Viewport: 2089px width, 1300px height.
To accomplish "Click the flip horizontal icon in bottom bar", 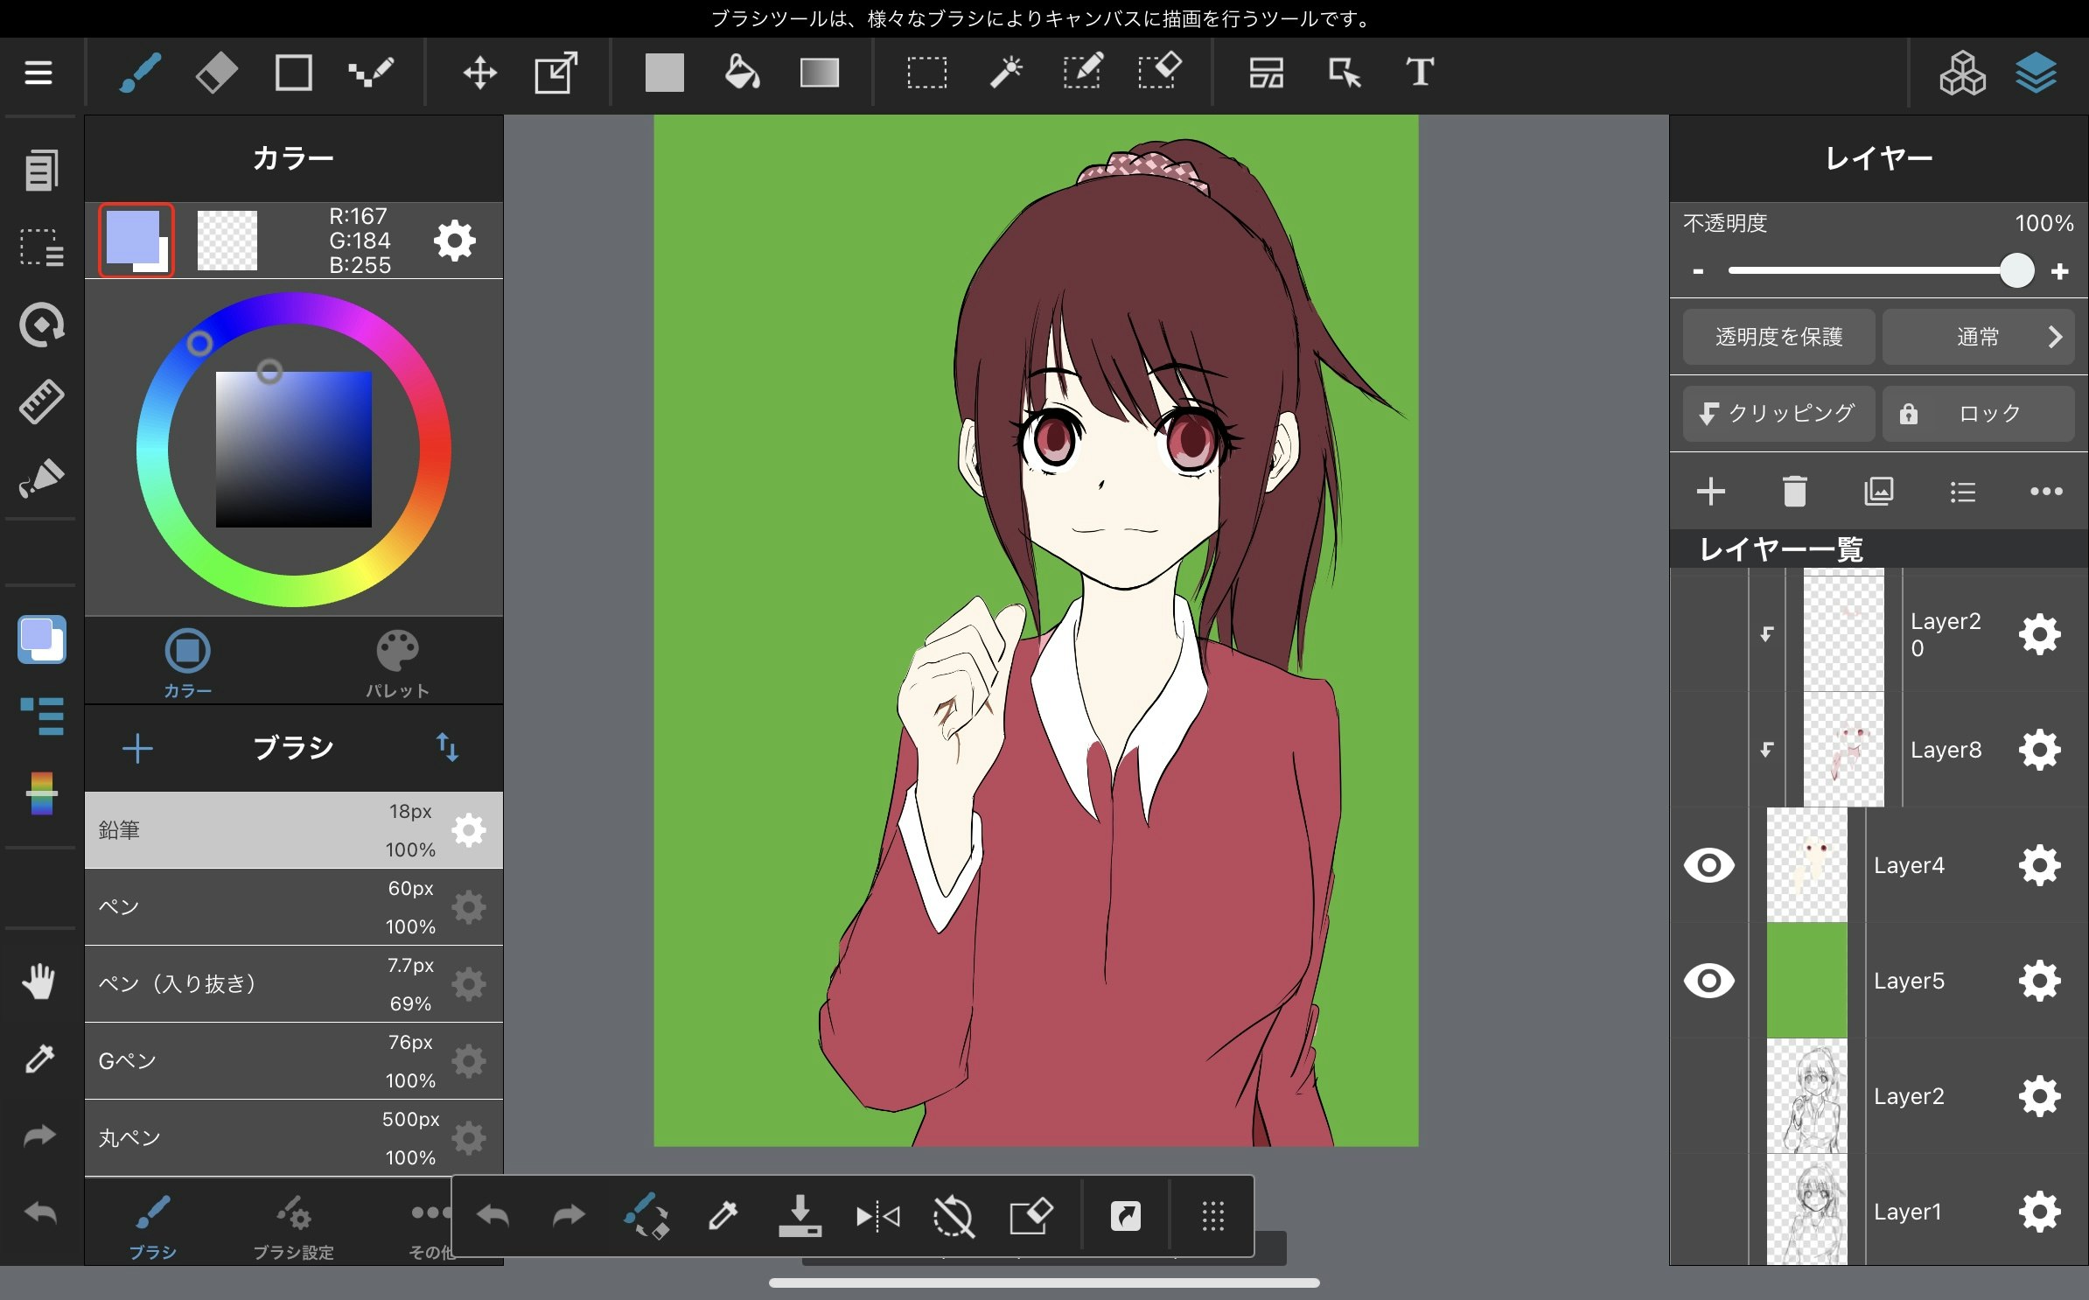I will [877, 1216].
